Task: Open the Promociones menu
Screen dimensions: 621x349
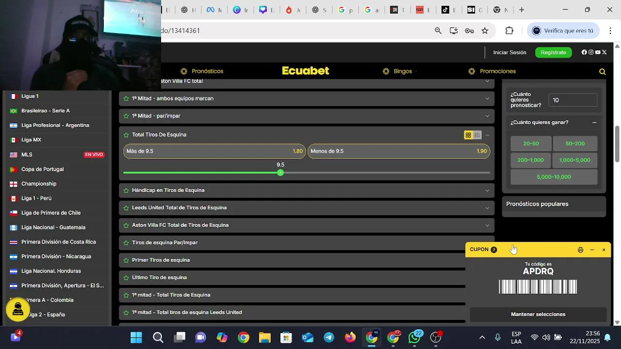Action: coord(492,71)
